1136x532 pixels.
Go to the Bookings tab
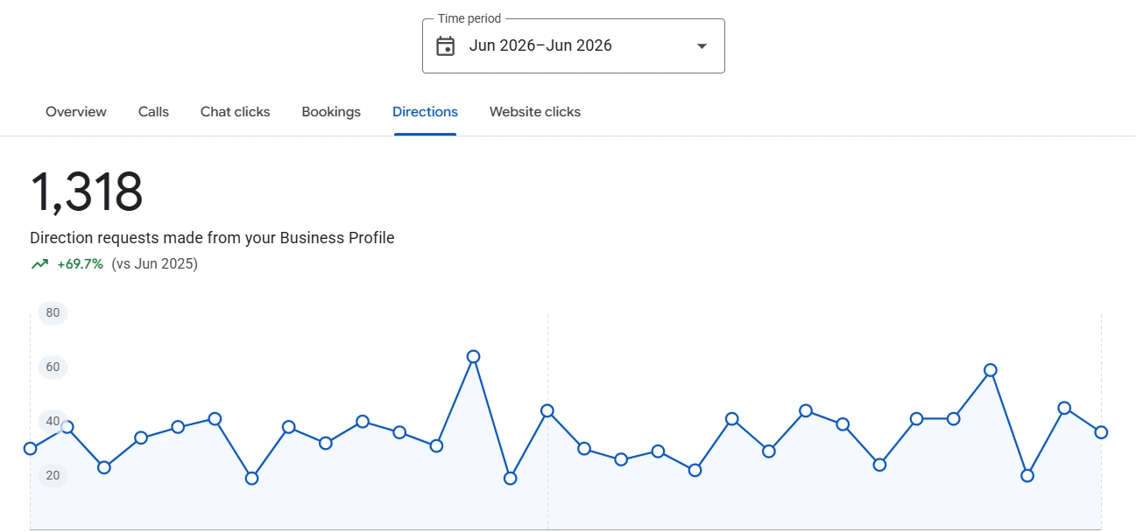(331, 112)
